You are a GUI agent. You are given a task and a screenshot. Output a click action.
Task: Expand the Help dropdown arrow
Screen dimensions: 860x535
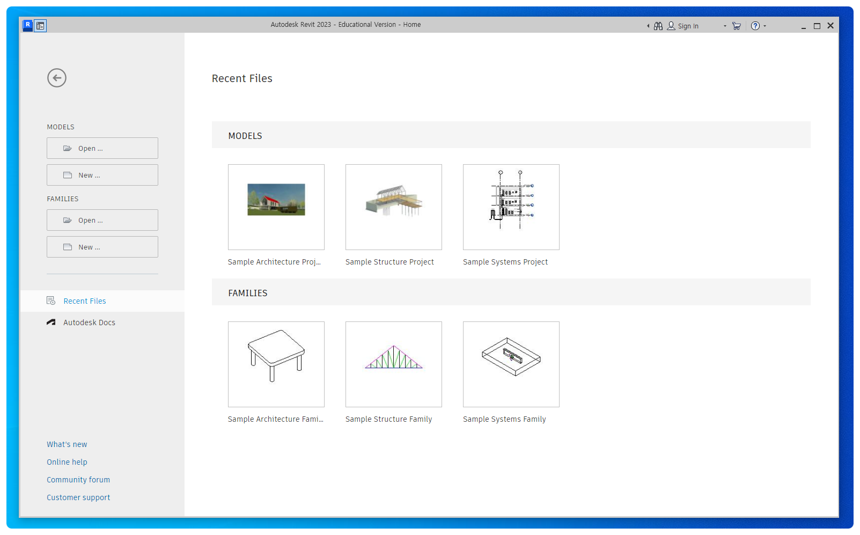click(x=765, y=26)
